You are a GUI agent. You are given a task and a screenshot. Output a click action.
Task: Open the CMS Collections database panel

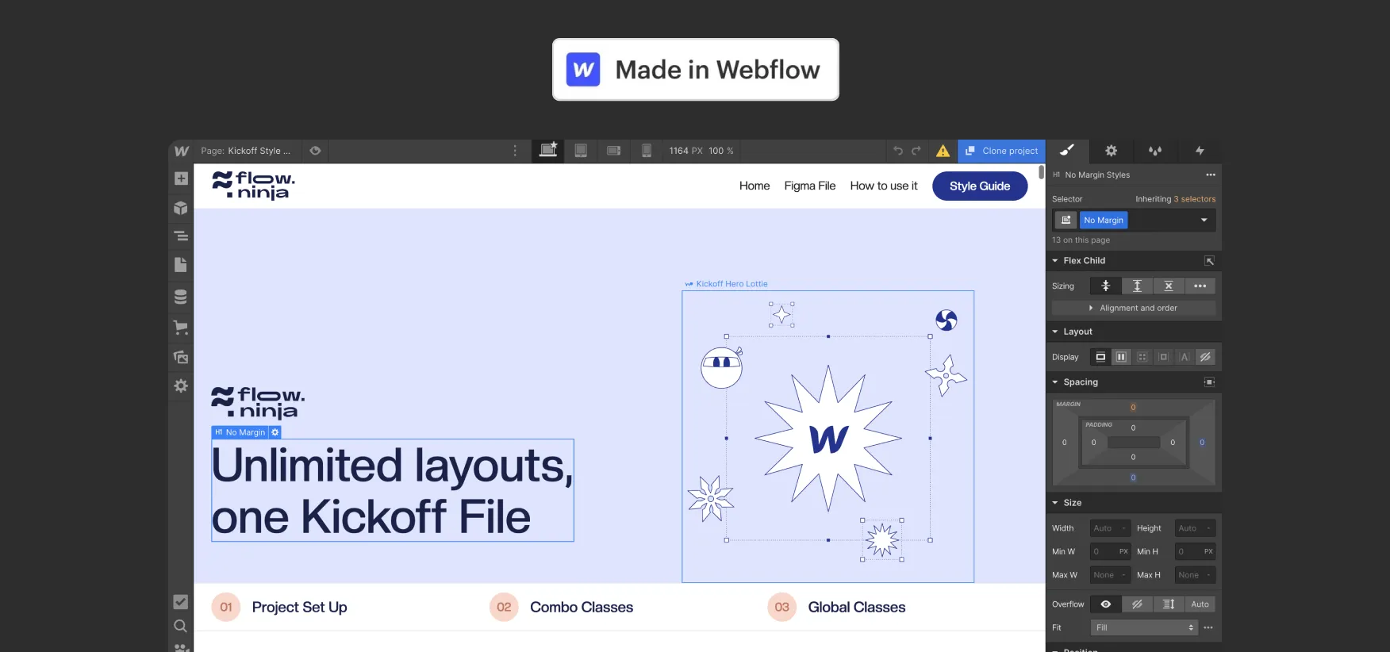[x=181, y=297]
